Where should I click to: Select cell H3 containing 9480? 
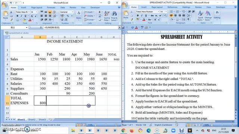114,59
